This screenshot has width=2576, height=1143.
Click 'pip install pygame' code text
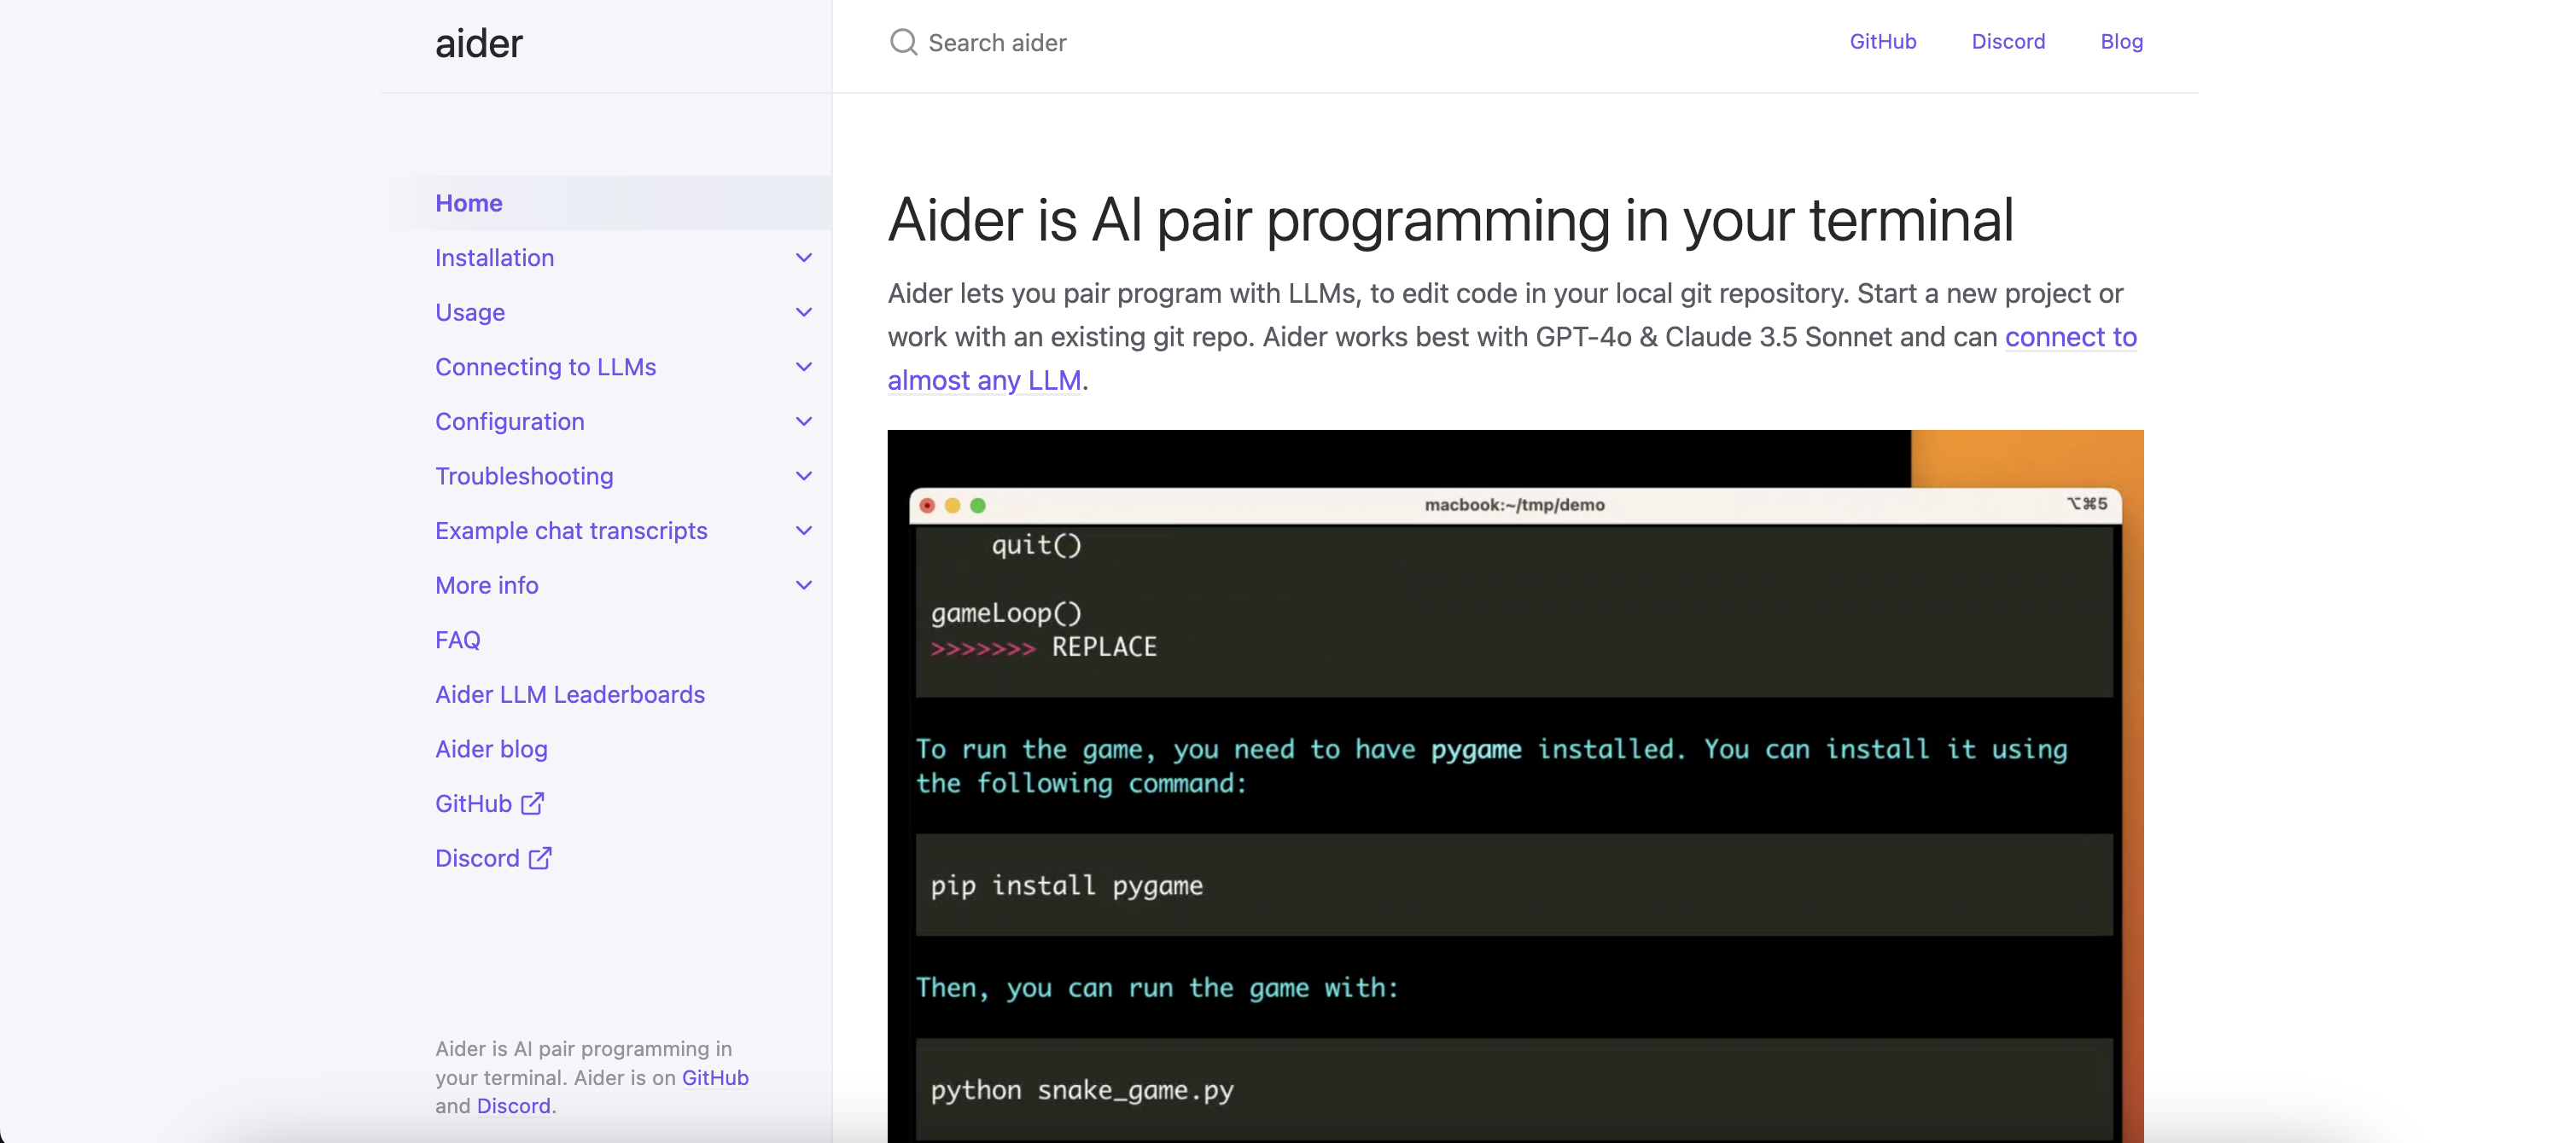[1066, 886]
